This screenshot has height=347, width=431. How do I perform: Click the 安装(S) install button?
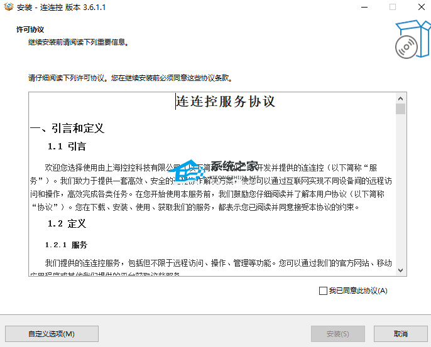pyautogui.click(x=338, y=334)
